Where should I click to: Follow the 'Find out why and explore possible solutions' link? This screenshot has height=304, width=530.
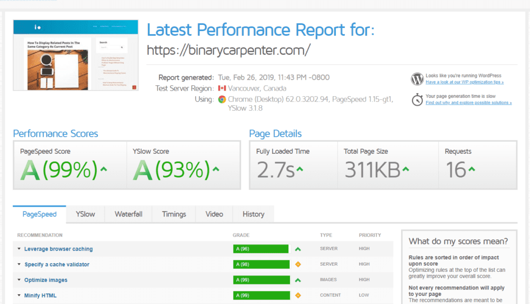click(468, 103)
